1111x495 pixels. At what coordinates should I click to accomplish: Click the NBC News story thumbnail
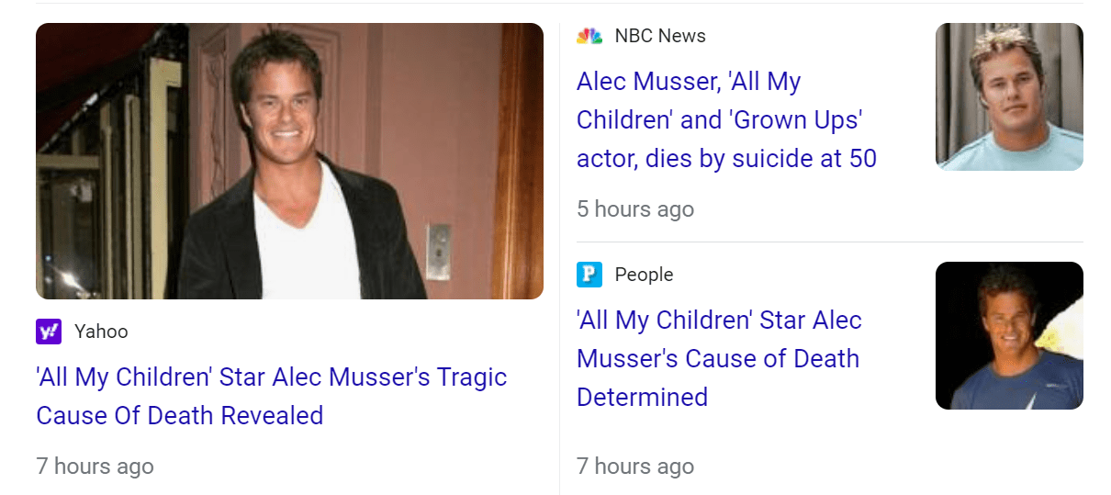point(1009,96)
